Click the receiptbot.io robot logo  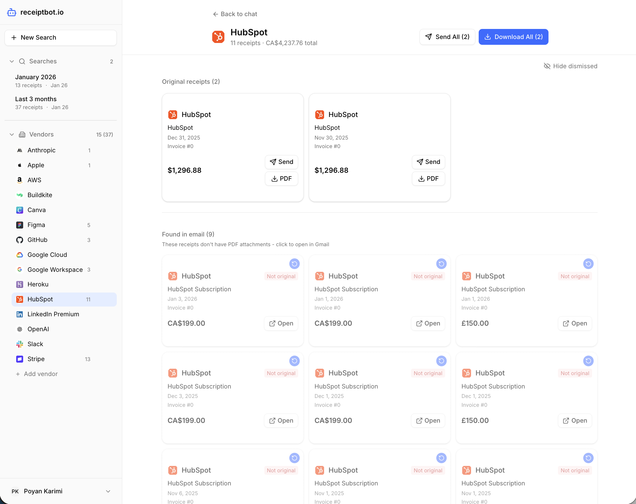[x=11, y=12]
